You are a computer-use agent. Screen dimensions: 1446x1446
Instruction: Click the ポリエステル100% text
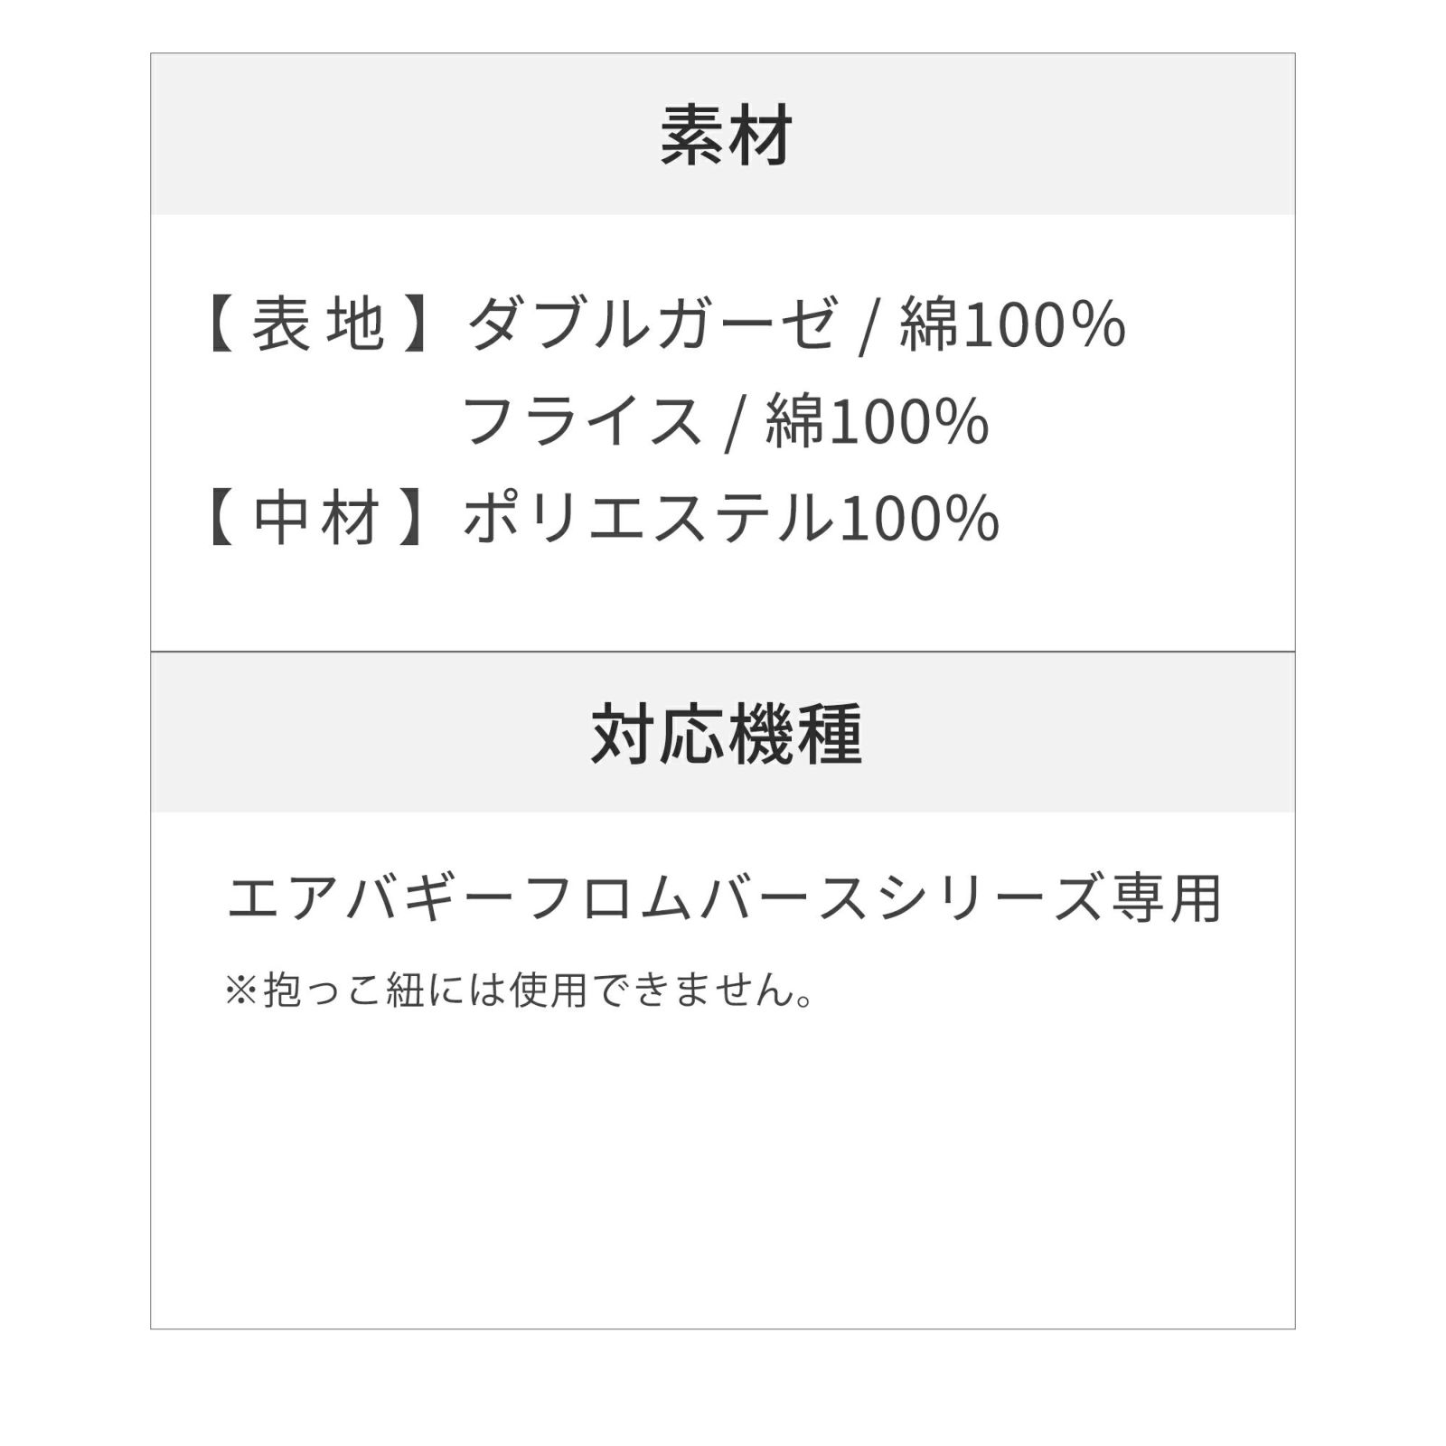[x=730, y=520]
